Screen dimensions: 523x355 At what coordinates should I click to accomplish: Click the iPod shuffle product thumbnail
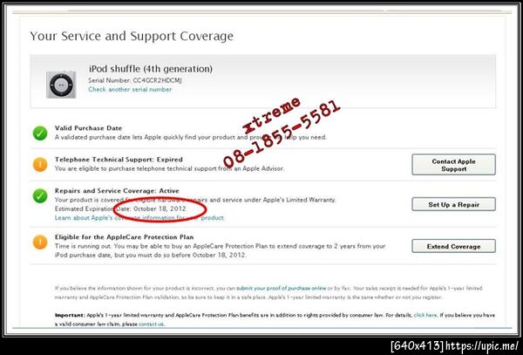[61, 85]
